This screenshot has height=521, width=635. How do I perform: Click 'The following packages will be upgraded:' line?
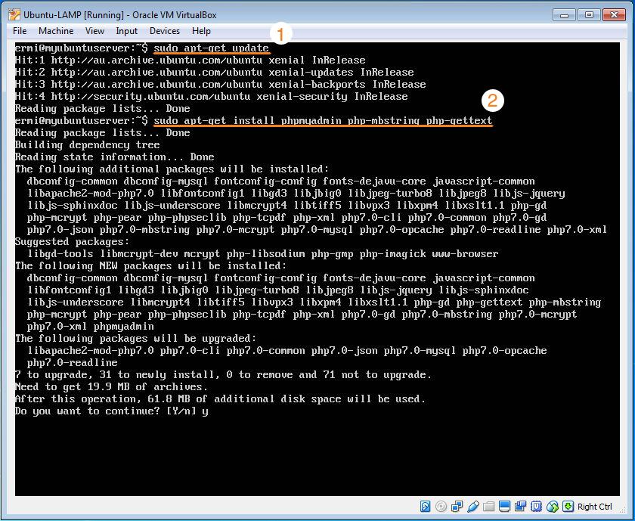[135, 338]
